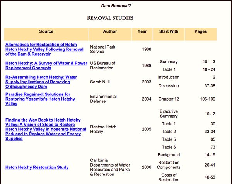Click the Background entry

click(169, 155)
